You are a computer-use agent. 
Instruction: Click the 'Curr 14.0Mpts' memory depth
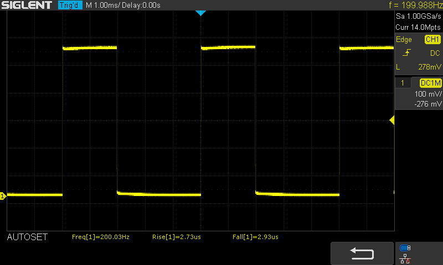tap(418, 27)
